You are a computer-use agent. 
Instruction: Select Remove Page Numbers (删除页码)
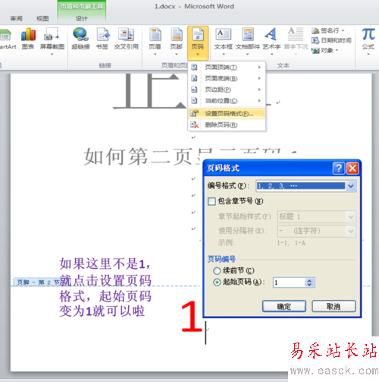[227, 125]
